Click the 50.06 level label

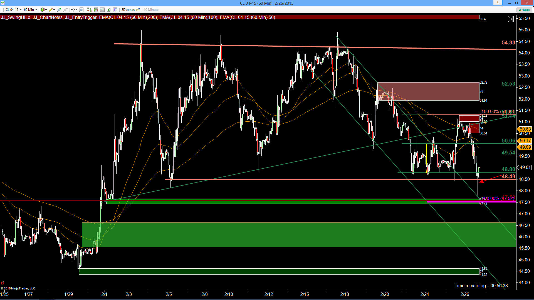point(508,141)
